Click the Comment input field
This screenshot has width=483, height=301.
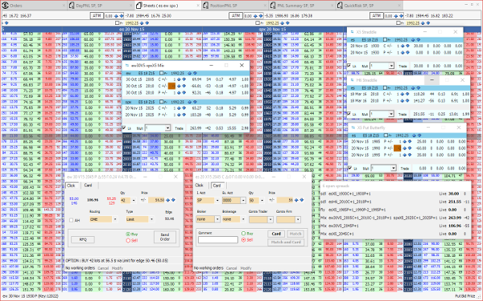click(x=218, y=239)
